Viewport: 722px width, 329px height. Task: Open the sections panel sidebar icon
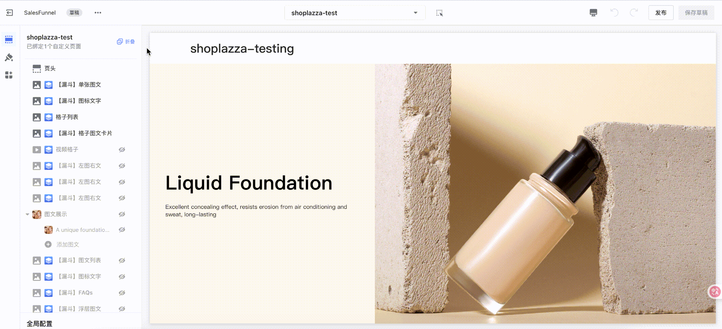pos(9,40)
